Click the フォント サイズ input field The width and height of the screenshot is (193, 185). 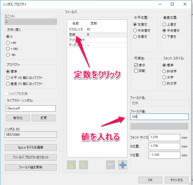pyautogui.click(x=164, y=137)
